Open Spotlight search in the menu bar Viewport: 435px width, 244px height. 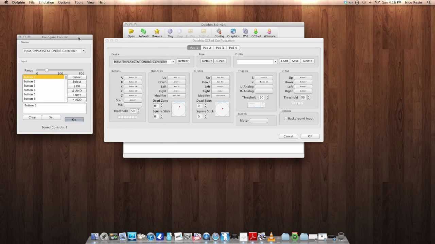coord(428,2)
